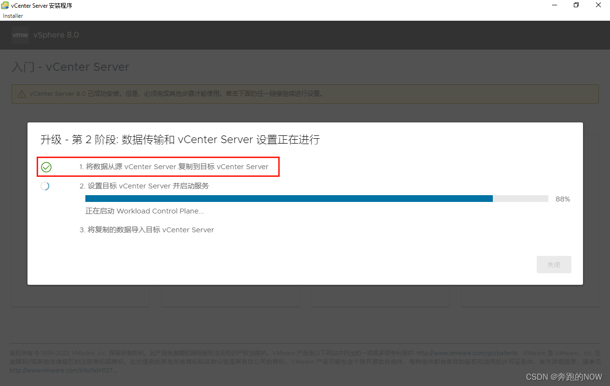The width and height of the screenshot is (610, 386).
Task: Click the dialog title 升级 - 第 2 阶段
Action: click(180, 140)
